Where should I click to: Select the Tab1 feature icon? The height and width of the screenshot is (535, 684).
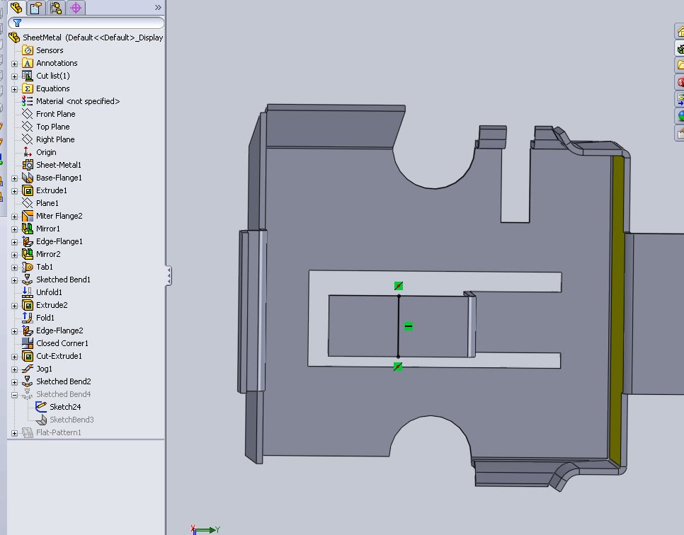click(x=28, y=266)
